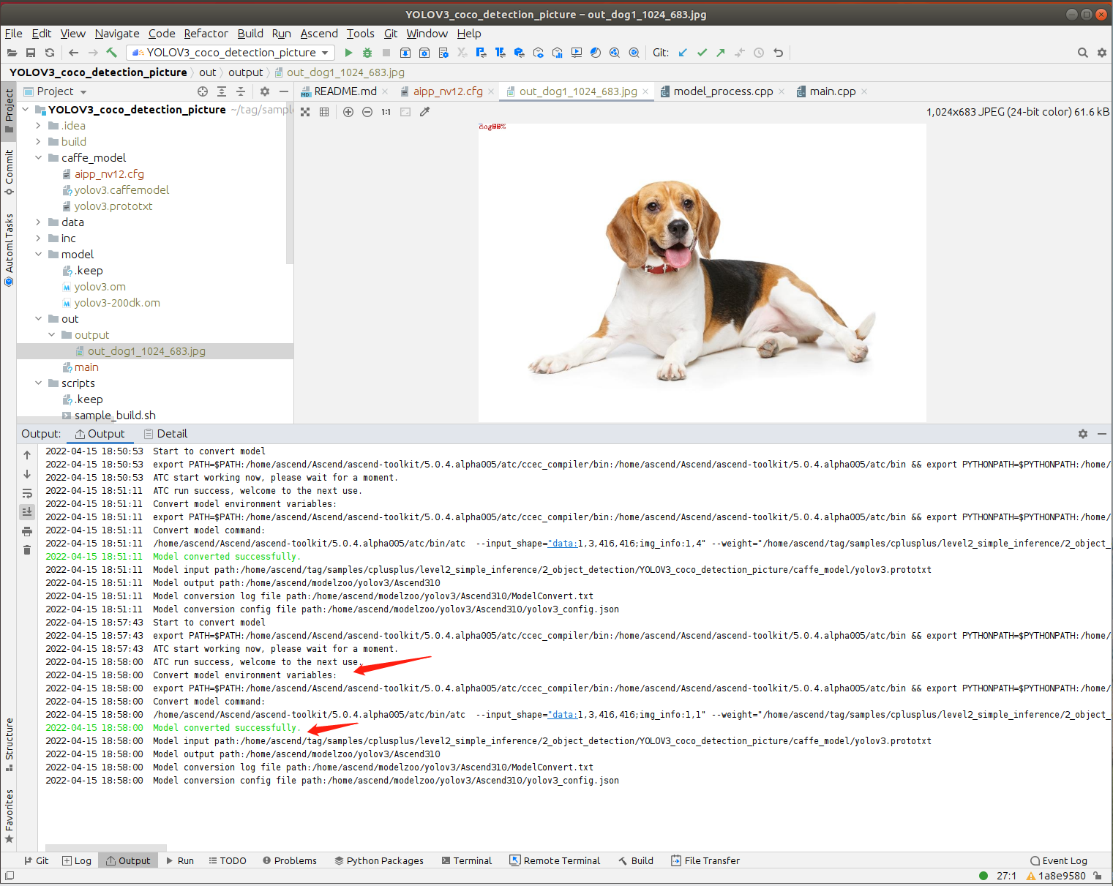Open Search Everywhere magnifier icon
1113x886 pixels.
tap(1082, 53)
